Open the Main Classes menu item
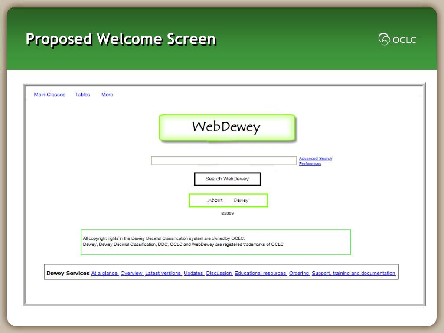The image size is (444, 333). [x=49, y=95]
